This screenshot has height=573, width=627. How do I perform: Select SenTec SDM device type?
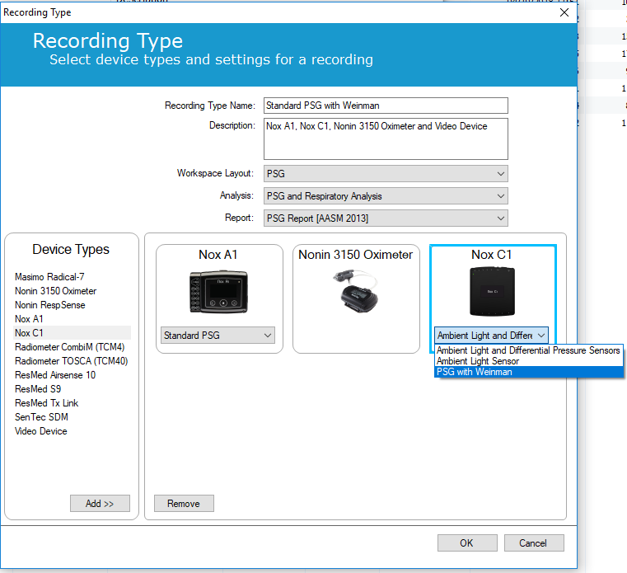(41, 417)
